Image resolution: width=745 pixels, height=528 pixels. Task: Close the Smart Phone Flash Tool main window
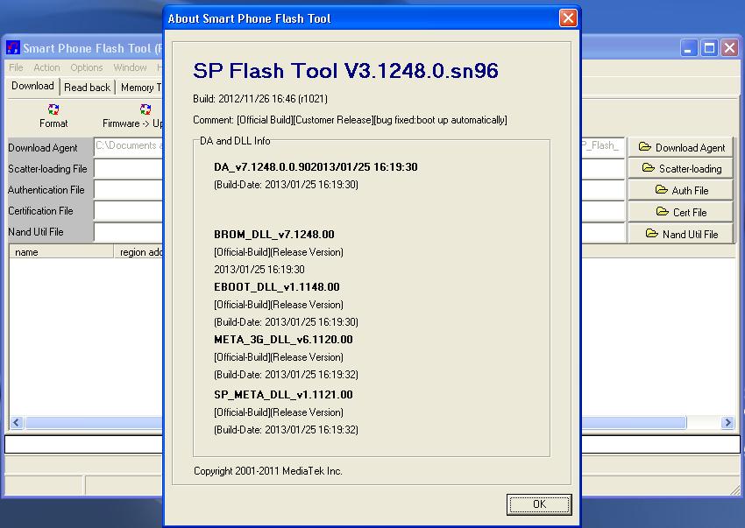click(x=730, y=48)
